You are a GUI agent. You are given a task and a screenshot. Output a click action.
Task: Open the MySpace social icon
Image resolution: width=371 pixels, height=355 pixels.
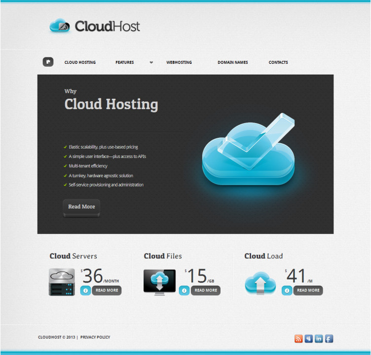(308, 339)
